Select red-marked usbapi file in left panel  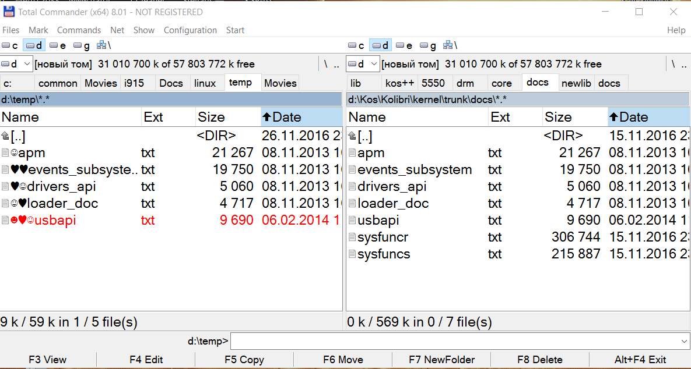tap(55, 221)
